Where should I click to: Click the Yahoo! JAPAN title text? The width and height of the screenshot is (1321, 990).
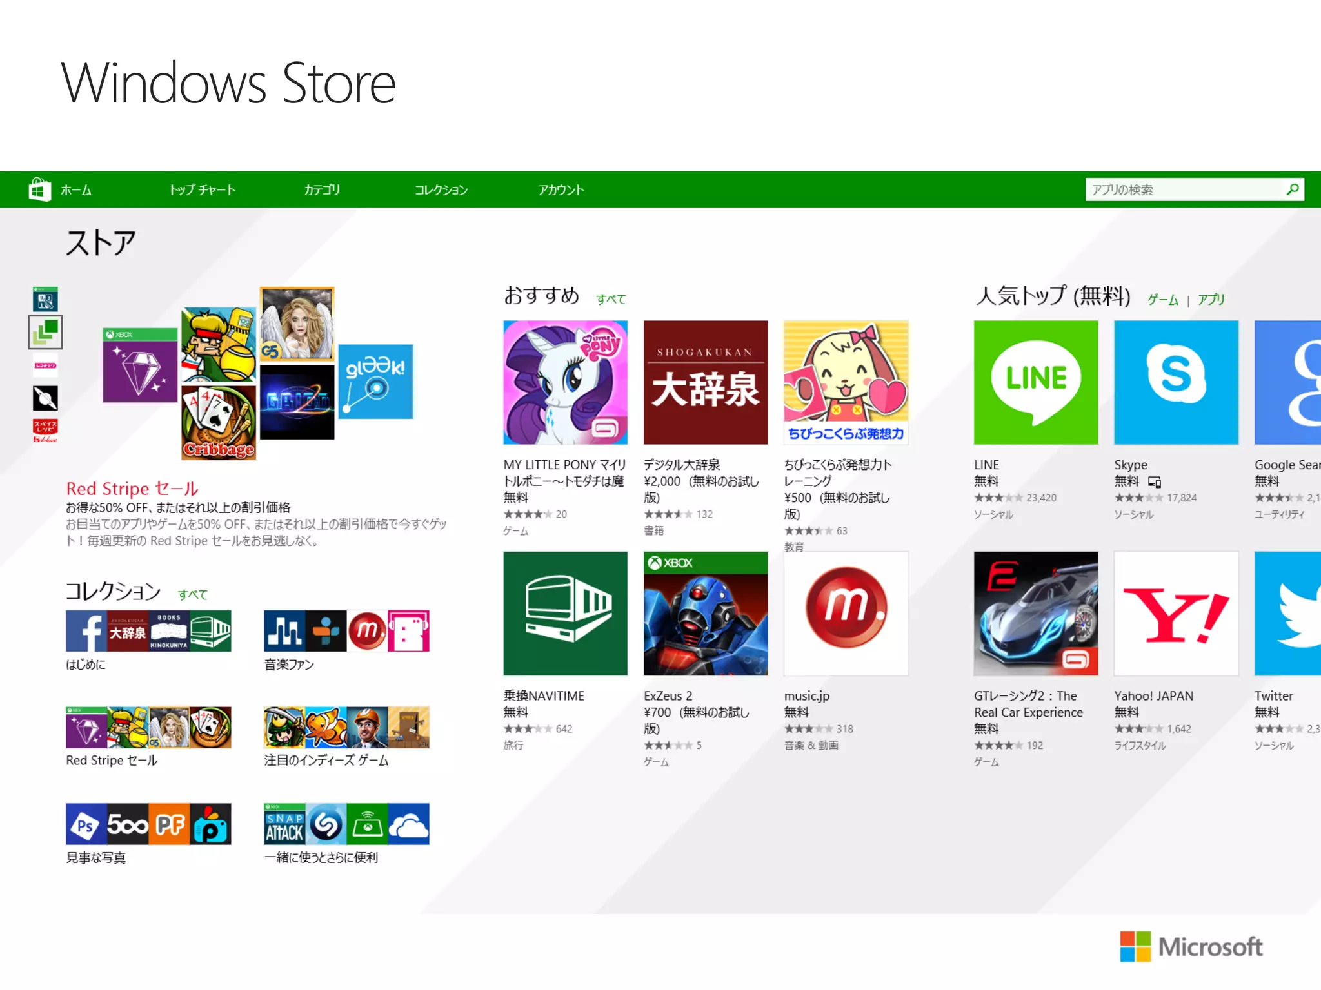[x=1154, y=696]
